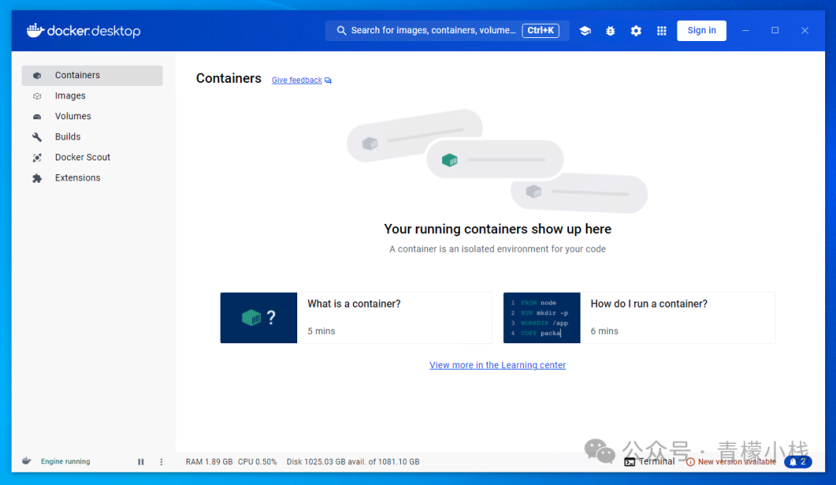
Task: Click the Sign in button
Action: coord(701,31)
